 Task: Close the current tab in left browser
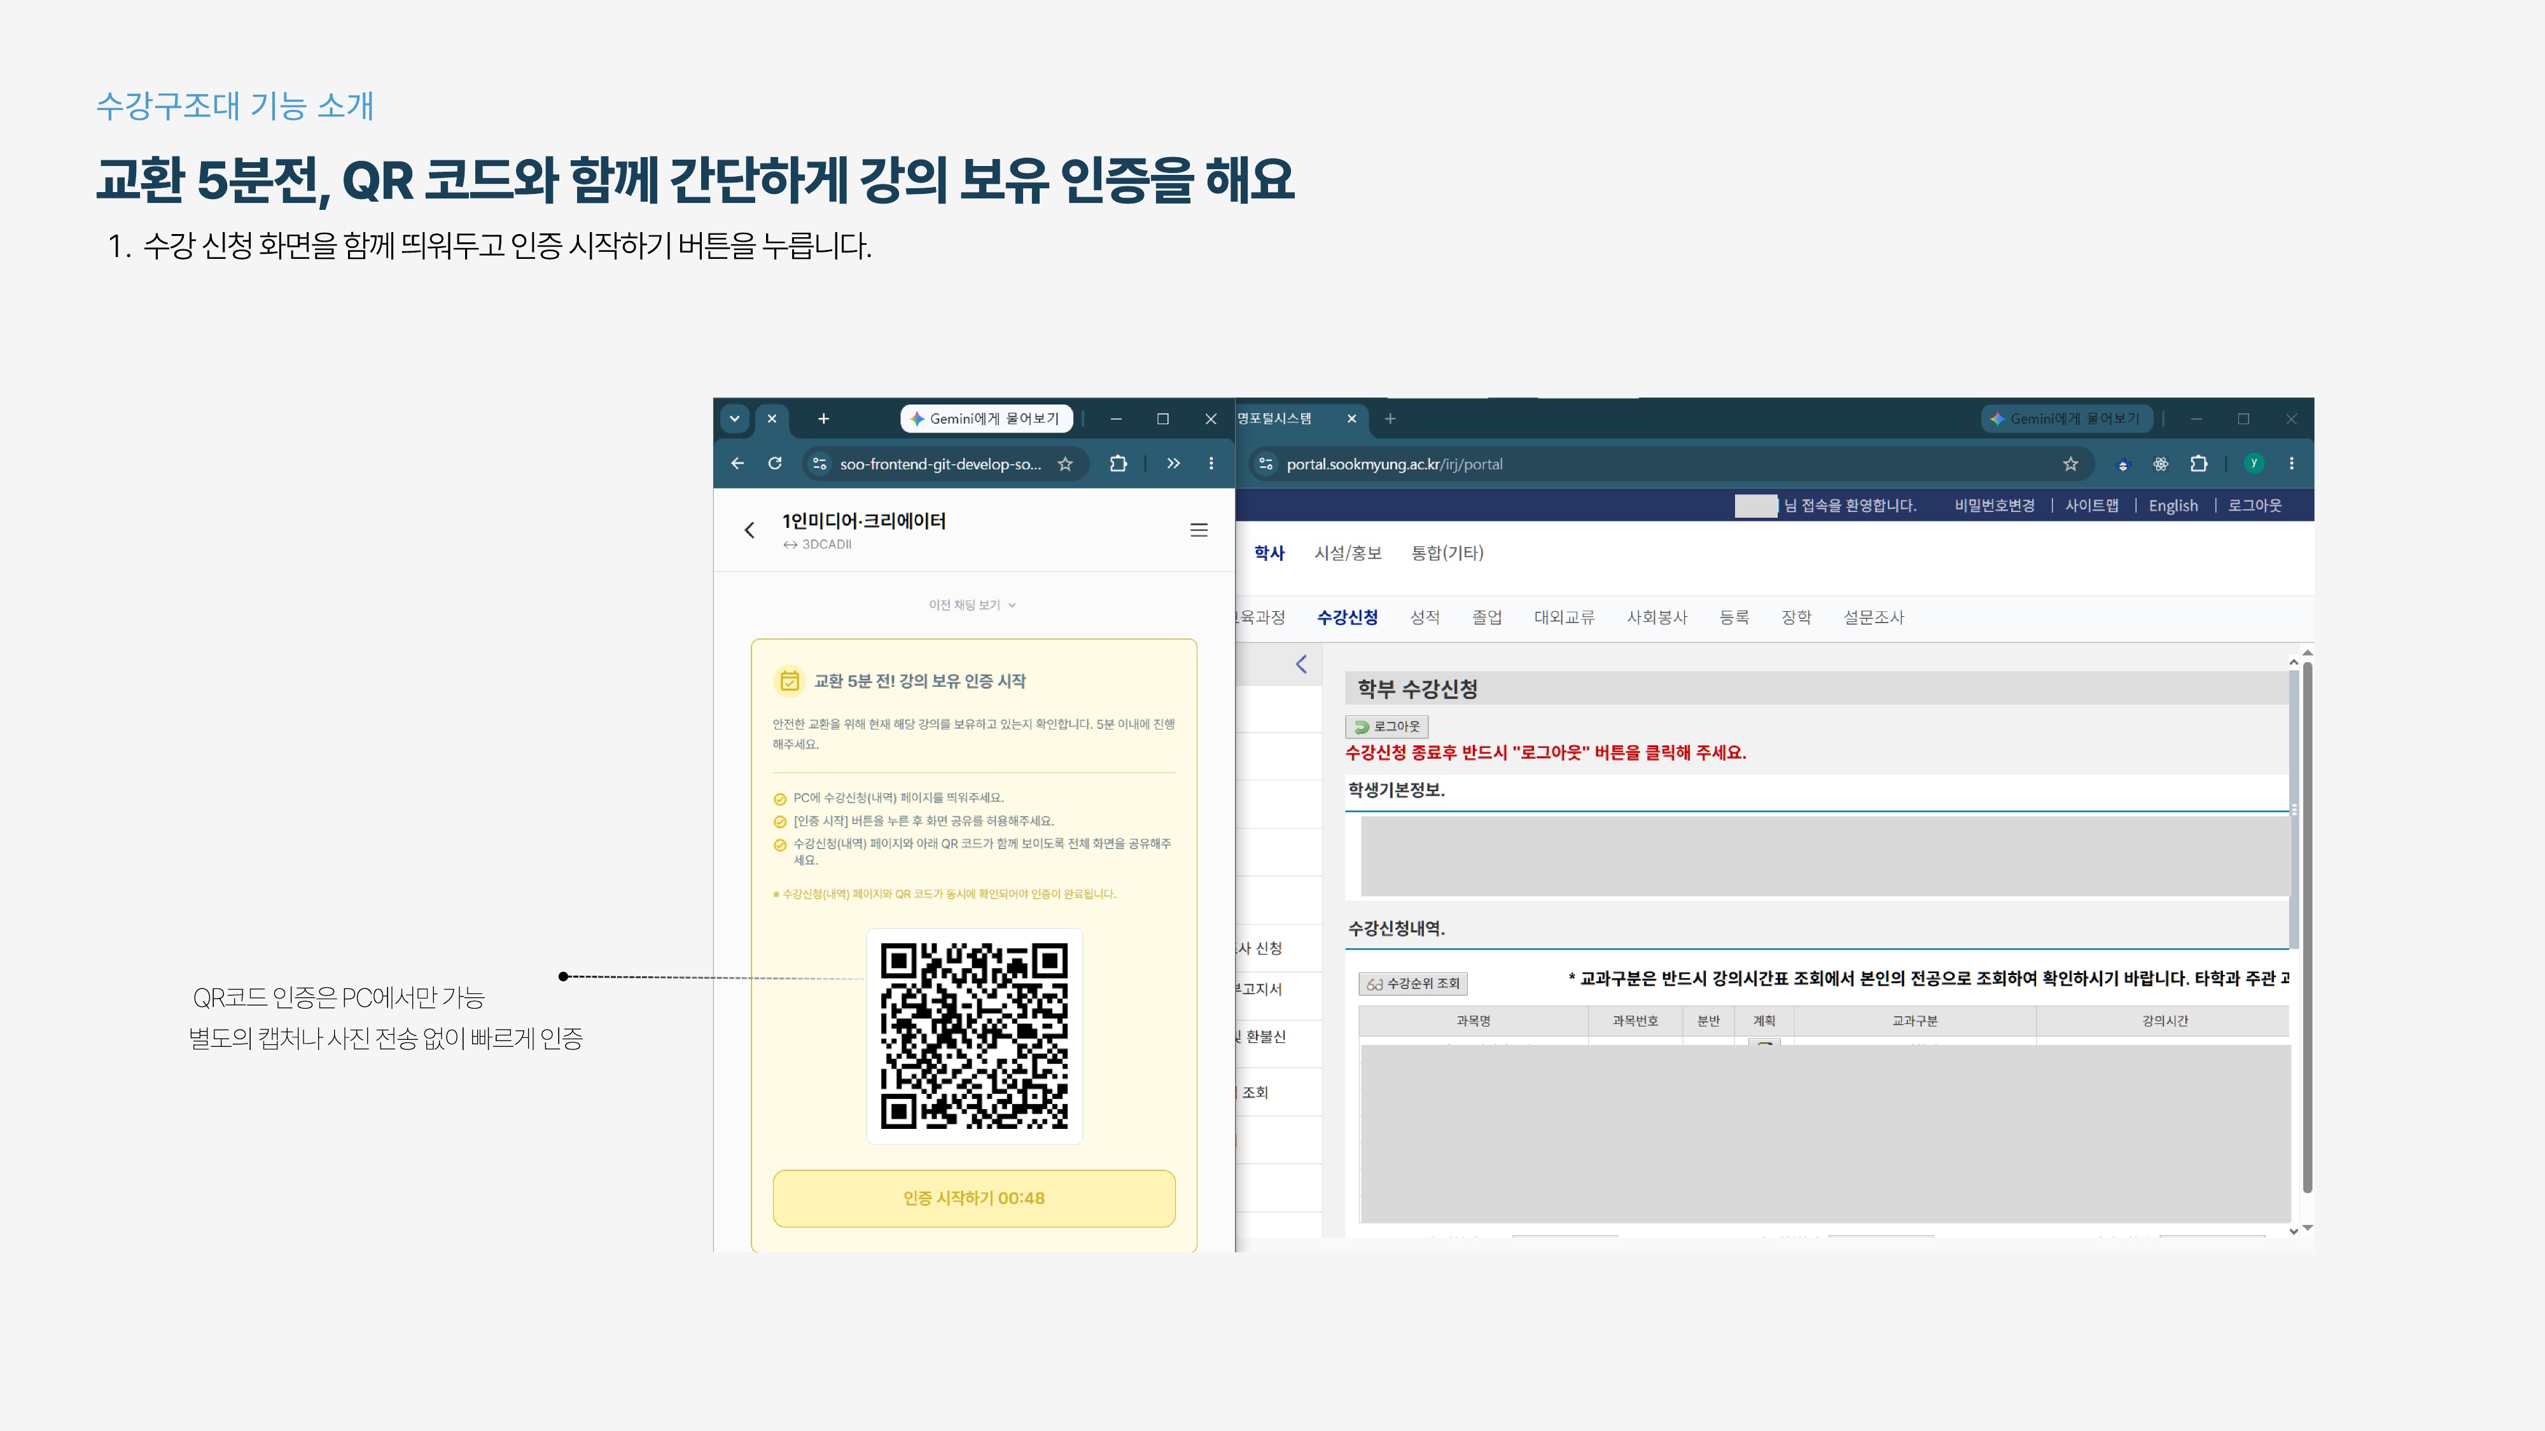772,418
